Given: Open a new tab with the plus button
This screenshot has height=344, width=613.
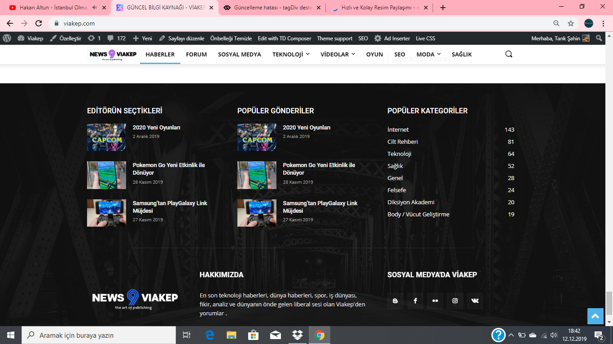Looking at the screenshot, I should (x=443, y=8).
